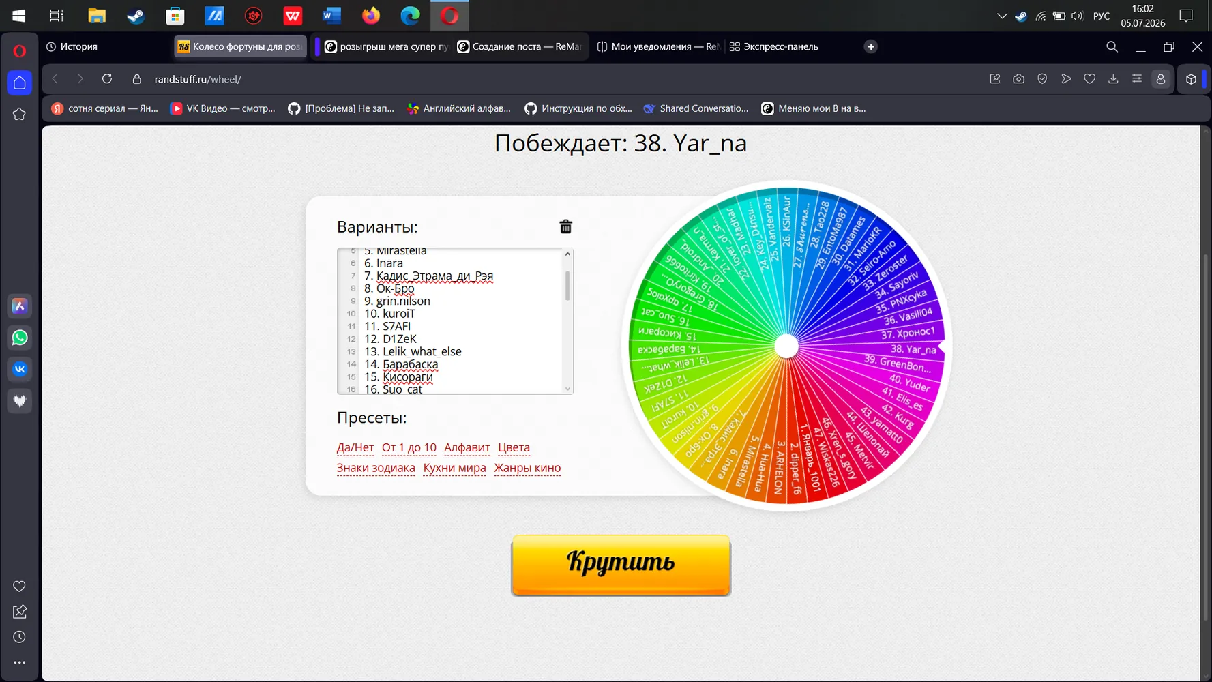Image resolution: width=1212 pixels, height=682 pixels.
Task: Open VK messenger in the sidebar
Action: [20, 369]
